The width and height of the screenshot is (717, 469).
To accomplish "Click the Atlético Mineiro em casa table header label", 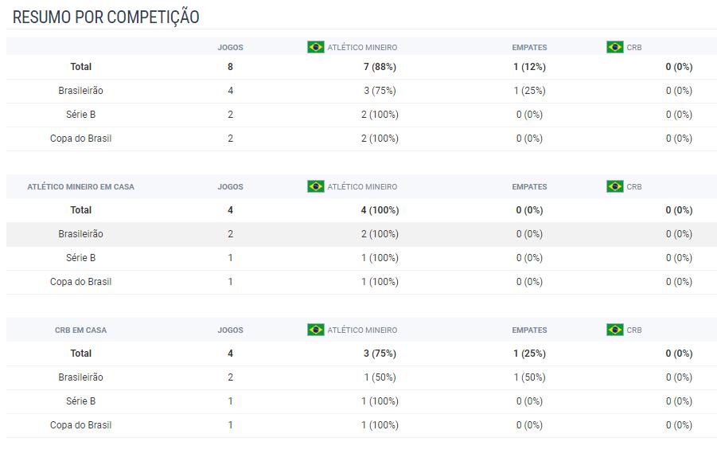I will click(x=80, y=187).
